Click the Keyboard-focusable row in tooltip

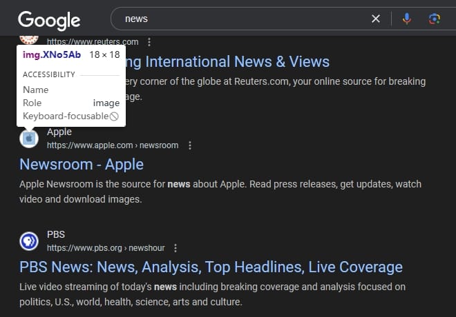[71, 116]
